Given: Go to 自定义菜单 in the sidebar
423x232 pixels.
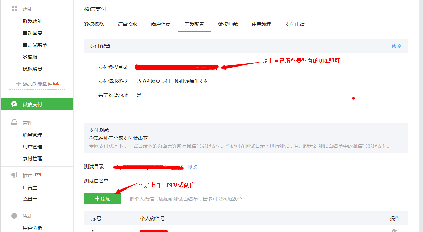Looking at the screenshot, I should tap(35, 45).
